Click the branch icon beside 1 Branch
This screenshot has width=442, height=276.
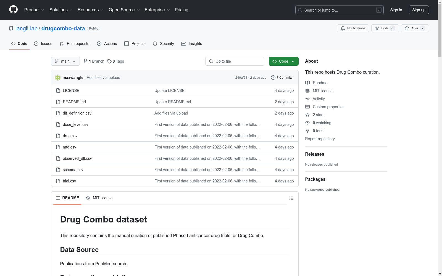point(86,61)
